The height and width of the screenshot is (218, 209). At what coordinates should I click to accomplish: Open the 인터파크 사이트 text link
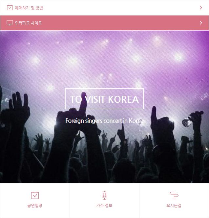29,23
